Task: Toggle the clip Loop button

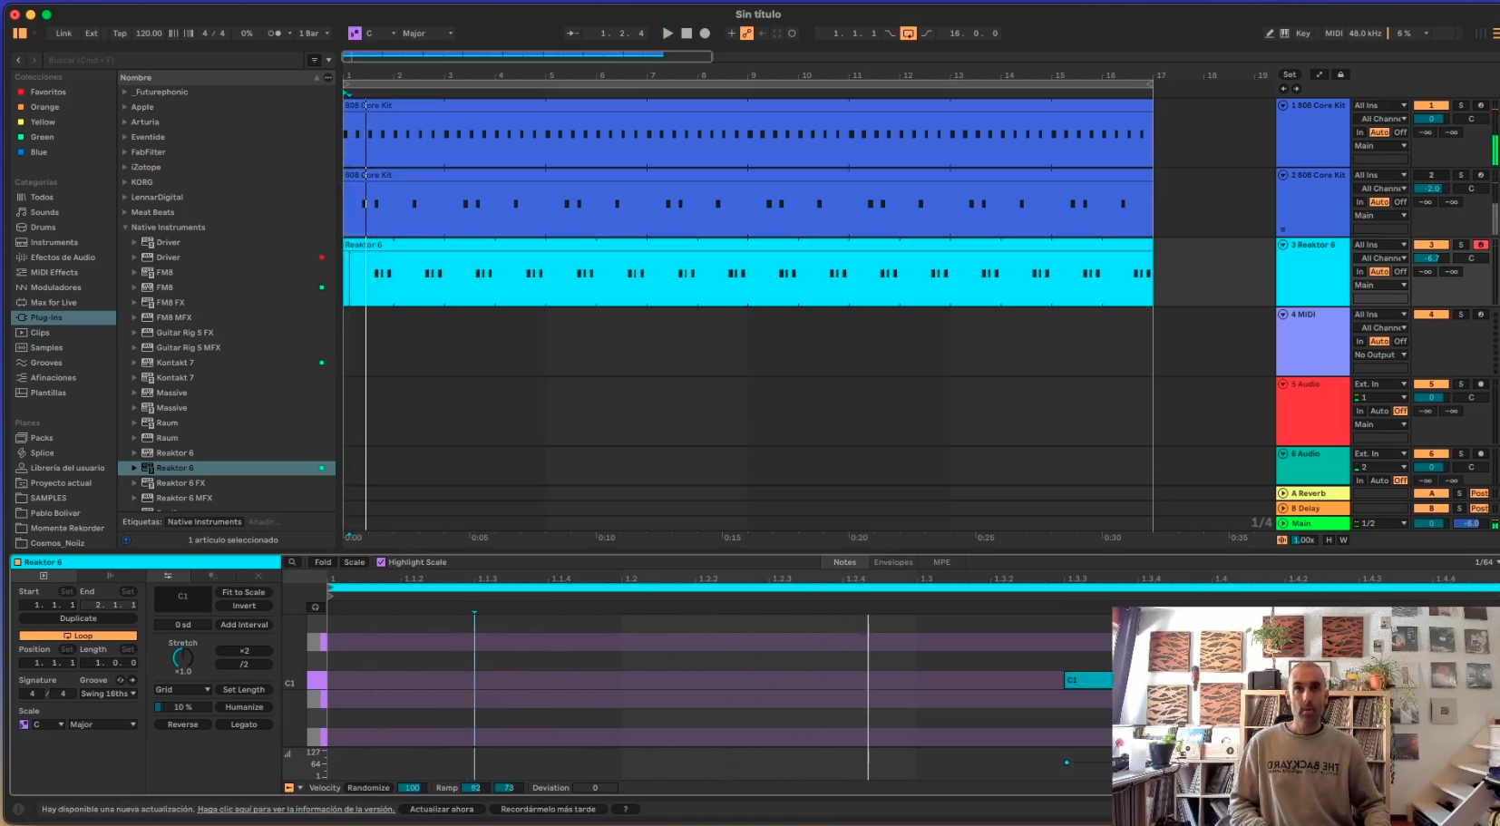Action: tap(78, 636)
